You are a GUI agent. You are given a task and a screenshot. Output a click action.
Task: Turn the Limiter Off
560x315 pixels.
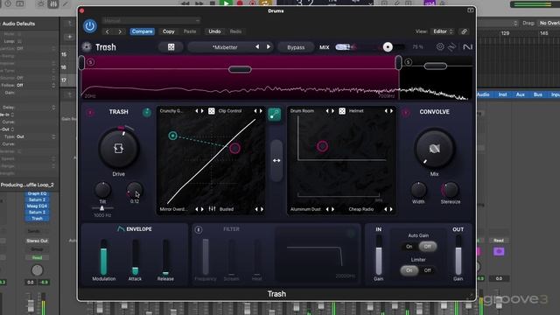(427, 270)
